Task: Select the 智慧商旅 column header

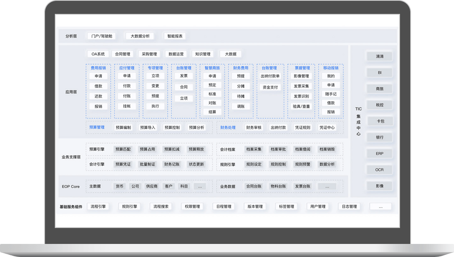Action: tap(212, 68)
